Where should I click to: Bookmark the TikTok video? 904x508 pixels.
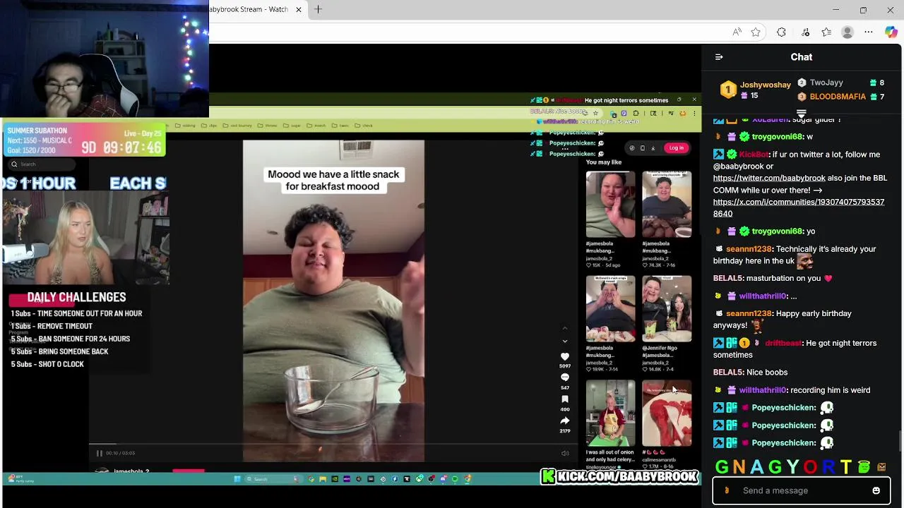[x=564, y=399]
